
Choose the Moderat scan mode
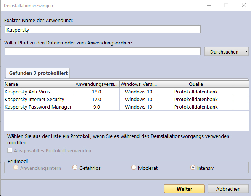pyautogui.click(x=134, y=168)
